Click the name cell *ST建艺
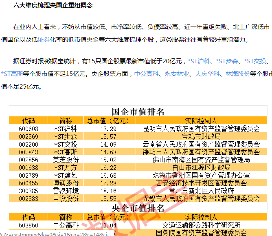This screenshot has height=236, width=272. tap(66, 175)
